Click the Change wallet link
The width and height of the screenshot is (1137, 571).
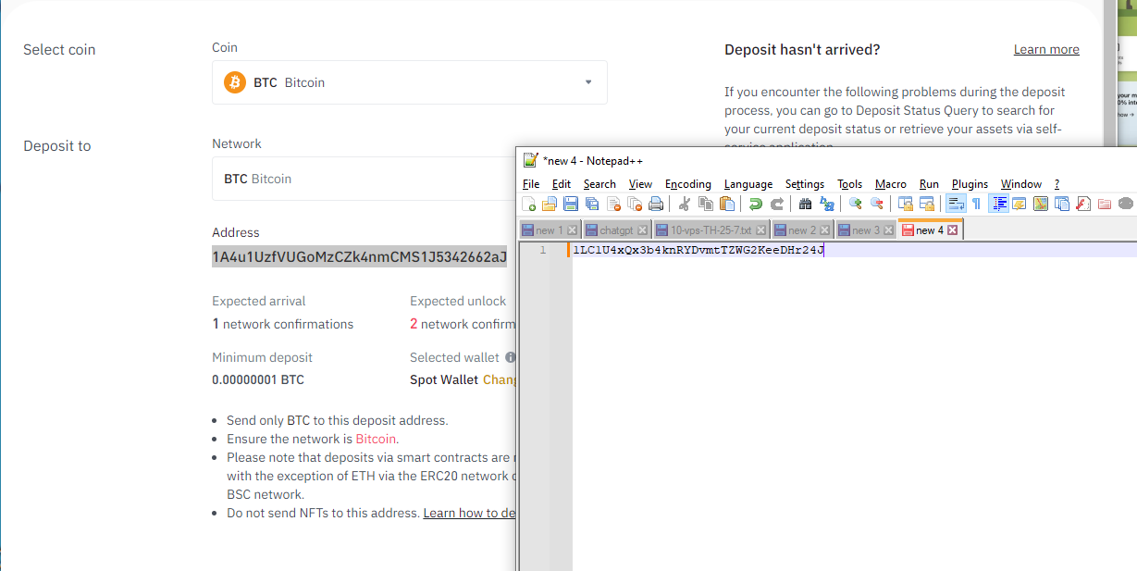pos(500,379)
